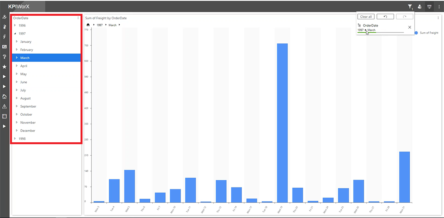Open the question mark help sidebar icon
This screenshot has height=218, width=444.
click(4, 57)
